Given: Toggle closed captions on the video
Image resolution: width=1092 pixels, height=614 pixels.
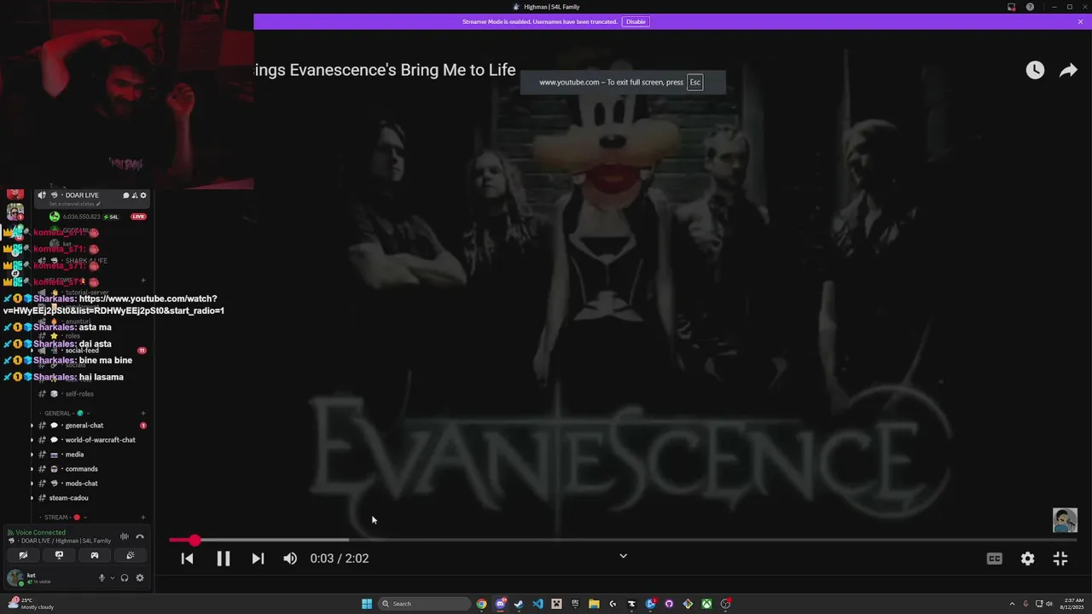Looking at the screenshot, I should point(995,559).
